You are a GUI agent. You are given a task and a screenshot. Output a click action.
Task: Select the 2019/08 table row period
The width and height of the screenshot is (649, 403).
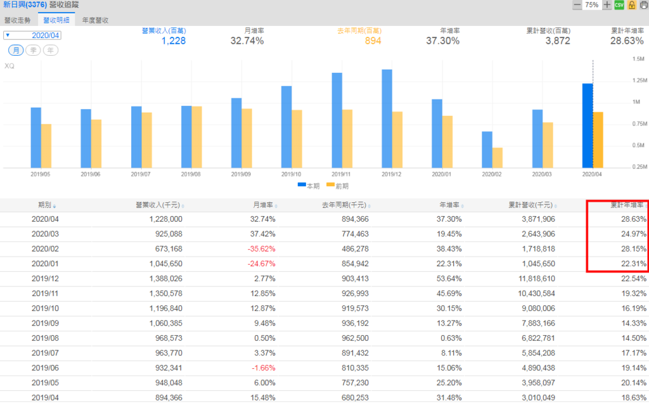pyautogui.click(x=45, y=338)
